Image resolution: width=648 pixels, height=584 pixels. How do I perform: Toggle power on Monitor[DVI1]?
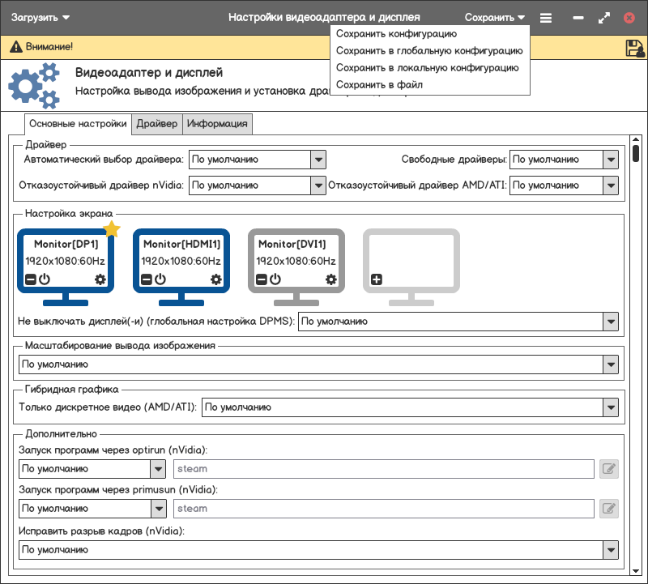point(275,279)
